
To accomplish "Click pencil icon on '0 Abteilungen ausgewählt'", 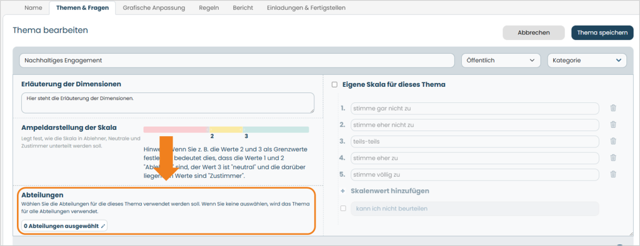I will pos(103,225).
